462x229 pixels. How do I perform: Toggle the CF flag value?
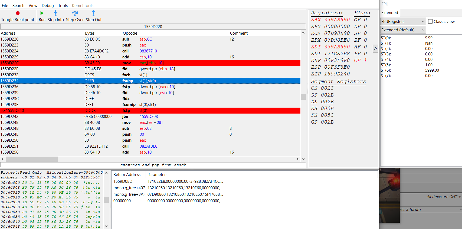tap(365, 60)
